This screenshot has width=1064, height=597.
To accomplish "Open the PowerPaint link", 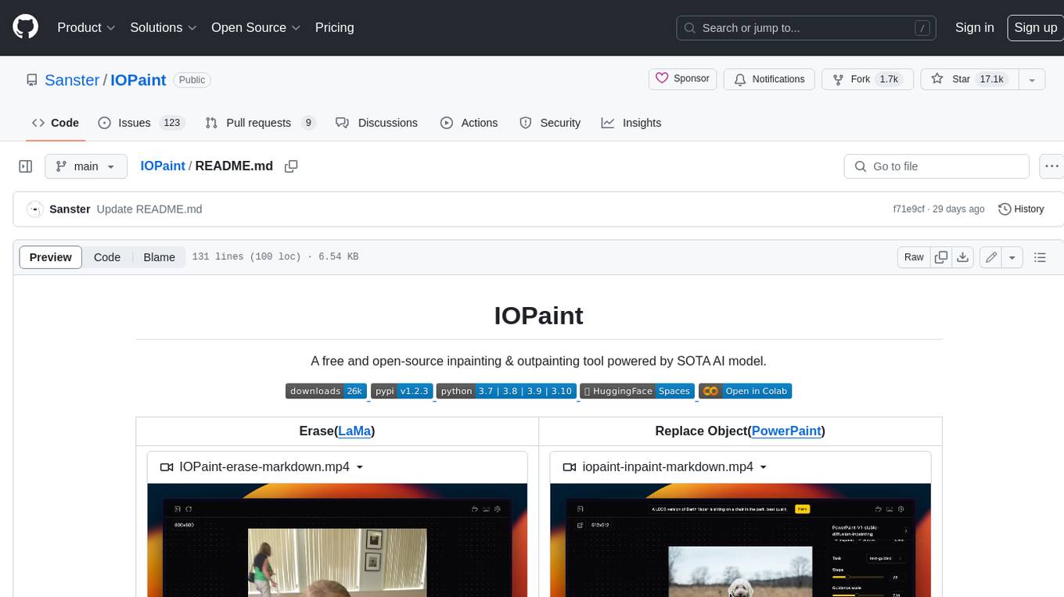I will [x=786, y=431].
